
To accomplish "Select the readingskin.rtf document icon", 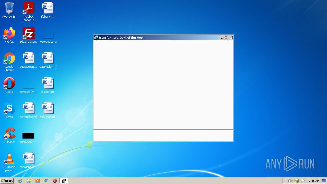I will [x=48, y=60].
